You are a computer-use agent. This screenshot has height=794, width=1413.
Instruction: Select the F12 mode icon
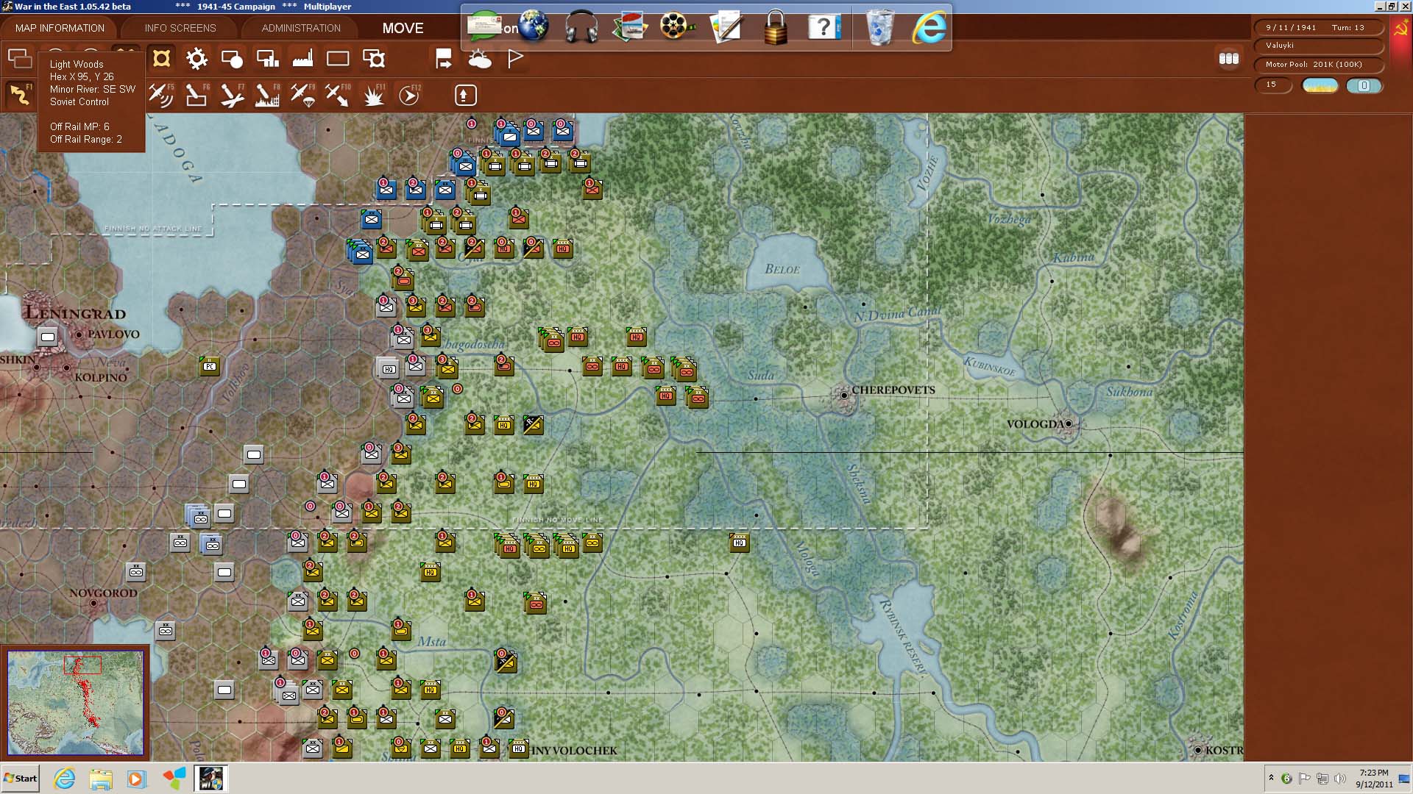pos(409,95)
